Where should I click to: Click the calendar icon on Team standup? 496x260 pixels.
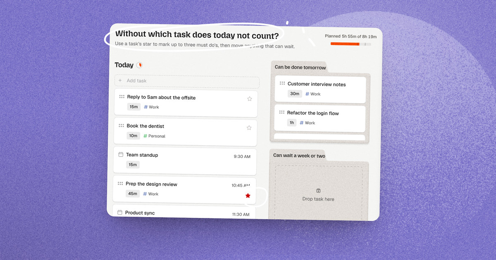[x=121, y=154]
